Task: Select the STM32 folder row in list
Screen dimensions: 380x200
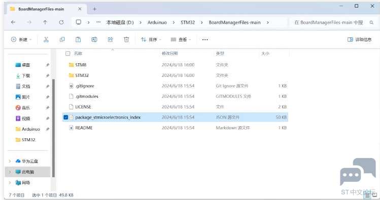Action: coord(175,75)
